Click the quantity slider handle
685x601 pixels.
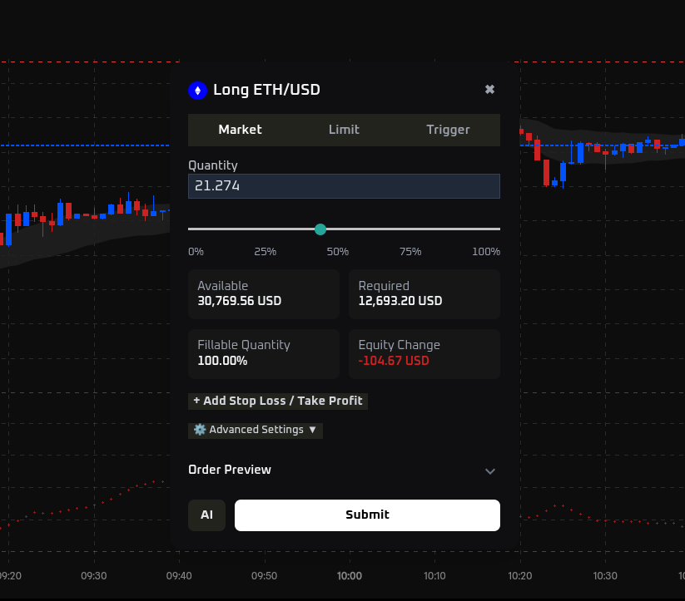click(320, 229)
